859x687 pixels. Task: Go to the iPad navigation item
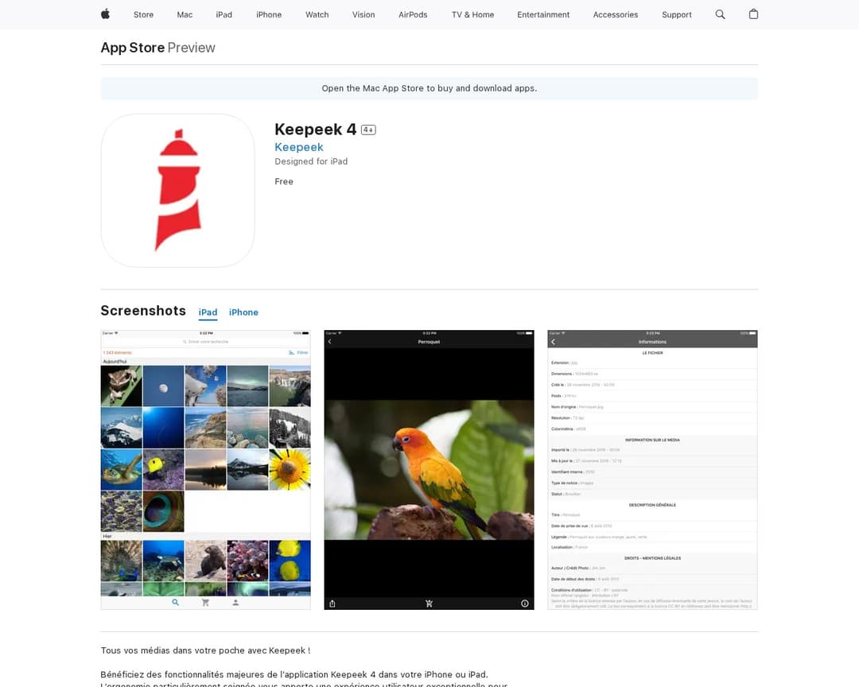point(224,14)
